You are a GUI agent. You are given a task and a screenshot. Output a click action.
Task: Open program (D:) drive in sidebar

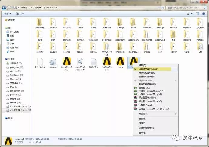point(15,67)
